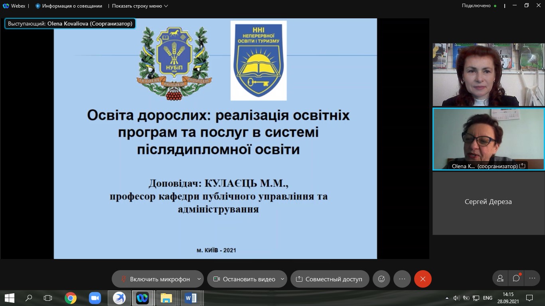Show hidden system tray icons
This screenshot has width=545, height=306.
447,298
